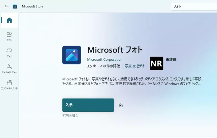
Task: Click the 未評価 rating label
Action: [x=171, y=60]
